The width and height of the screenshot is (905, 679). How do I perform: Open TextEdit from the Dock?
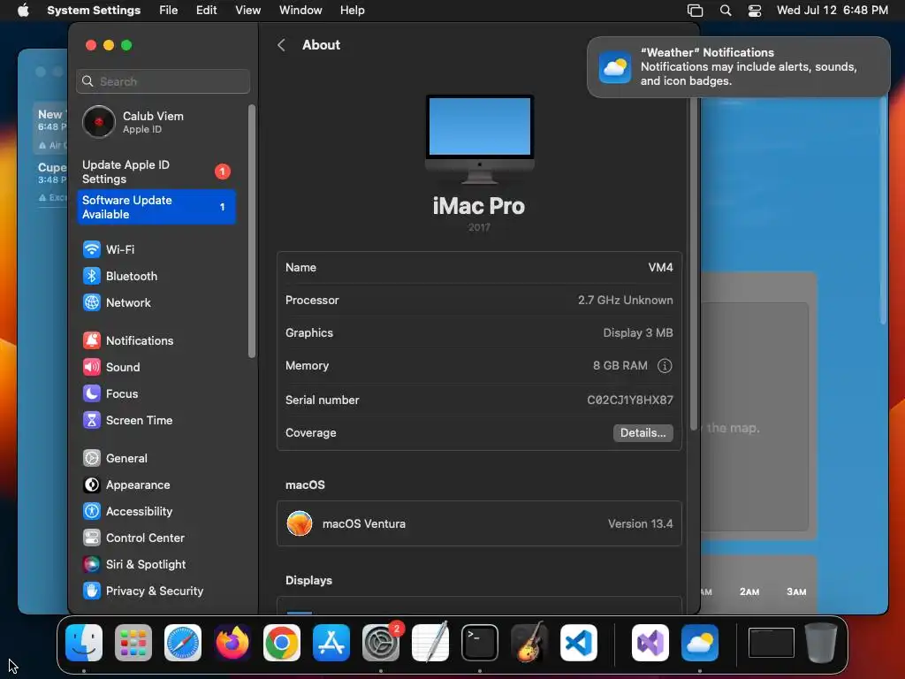pyautogui.click(x=430, y=643)
